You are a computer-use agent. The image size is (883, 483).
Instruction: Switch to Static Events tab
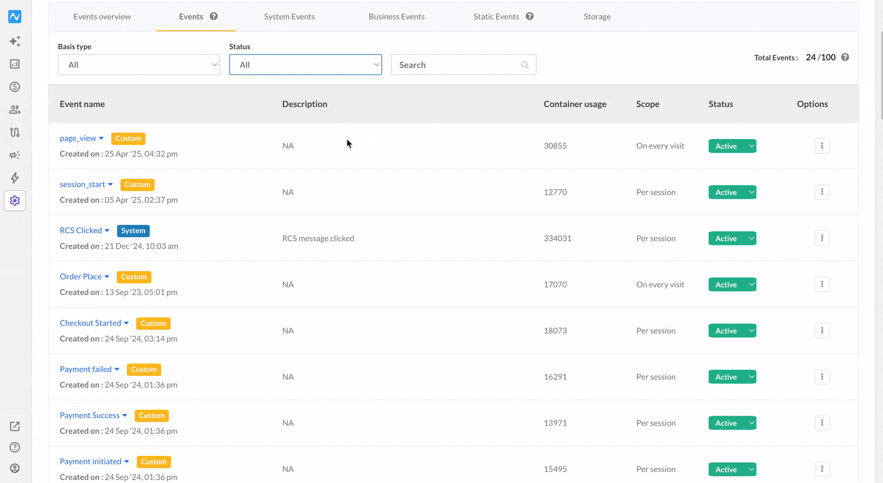(496, 17)
